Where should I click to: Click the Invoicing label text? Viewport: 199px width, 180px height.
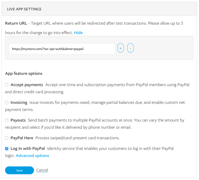click(x=19, y=102)
